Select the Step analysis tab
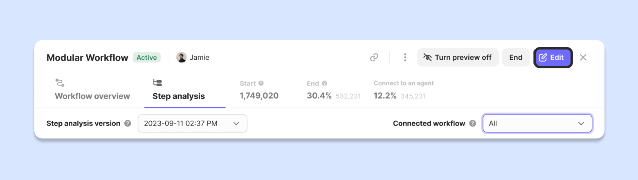638x180 pixels. click(179, 97)
